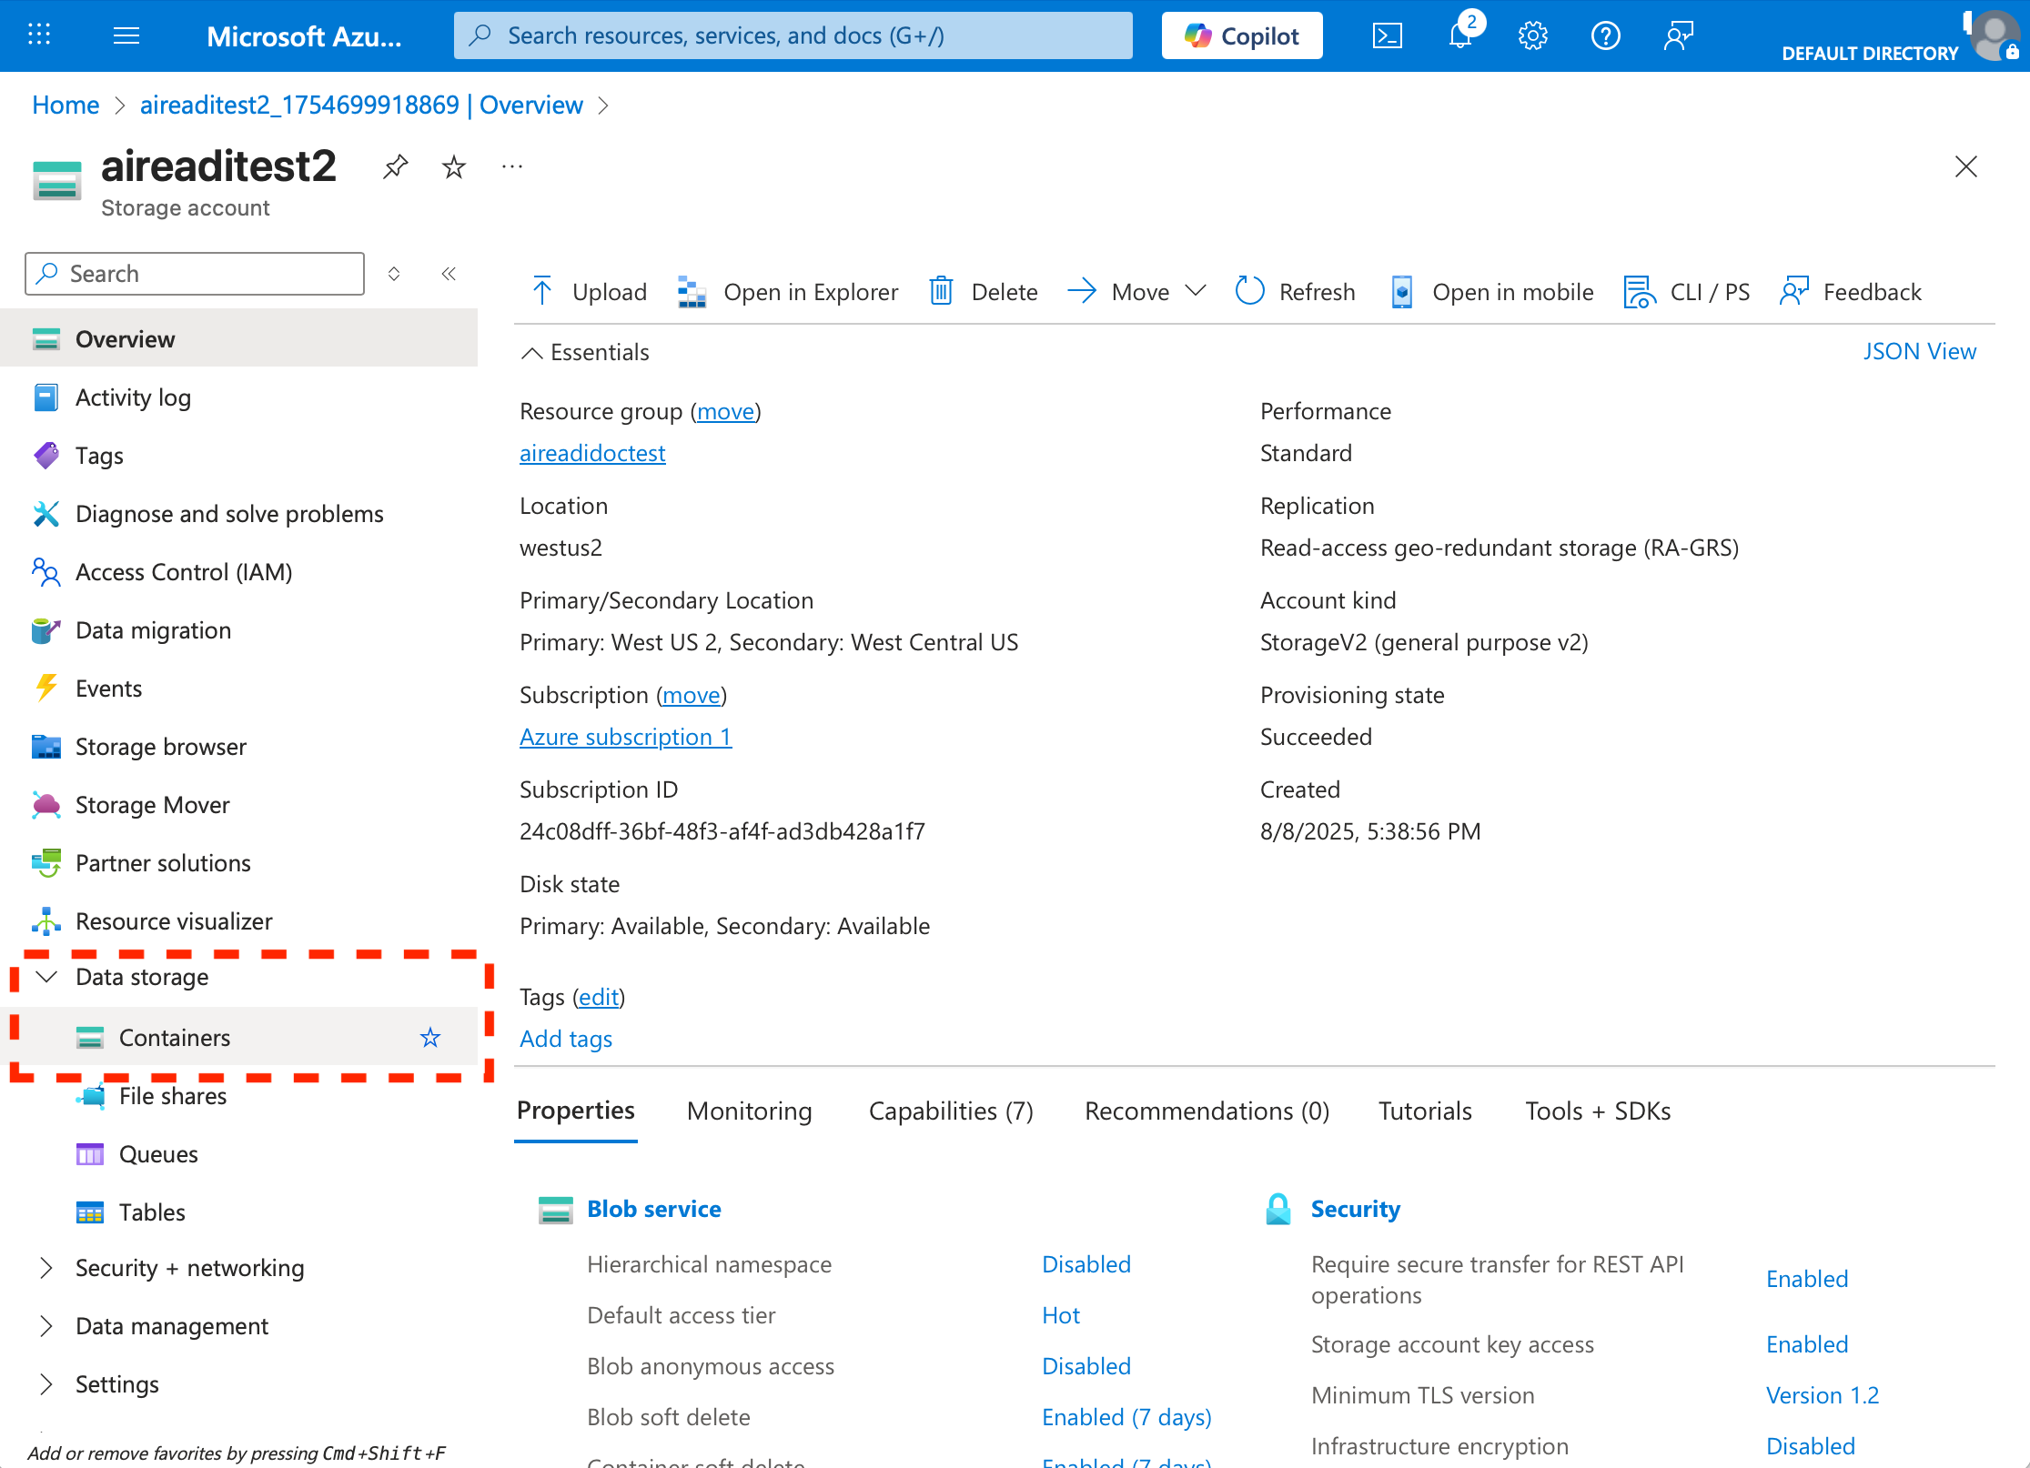Viewport: 2030px width, 1468px height.
Task: Open the aireadidoctest resource group link
Action: tap(592, 453)
